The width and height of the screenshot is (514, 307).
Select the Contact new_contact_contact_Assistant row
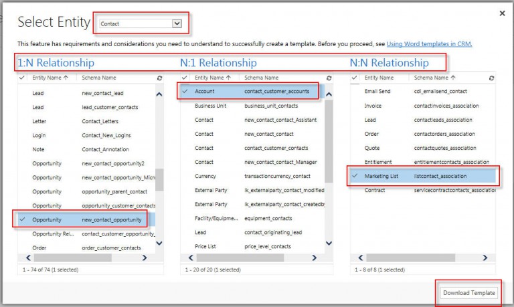tap(252, 120)
